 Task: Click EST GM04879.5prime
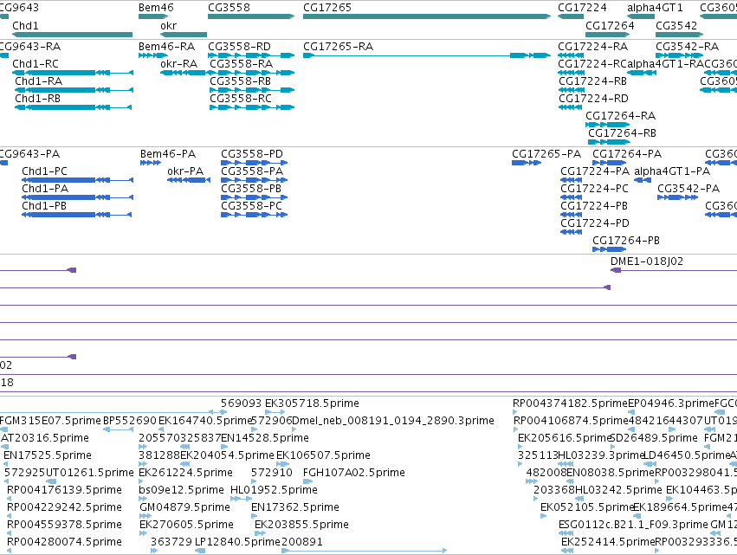(184, 507)
